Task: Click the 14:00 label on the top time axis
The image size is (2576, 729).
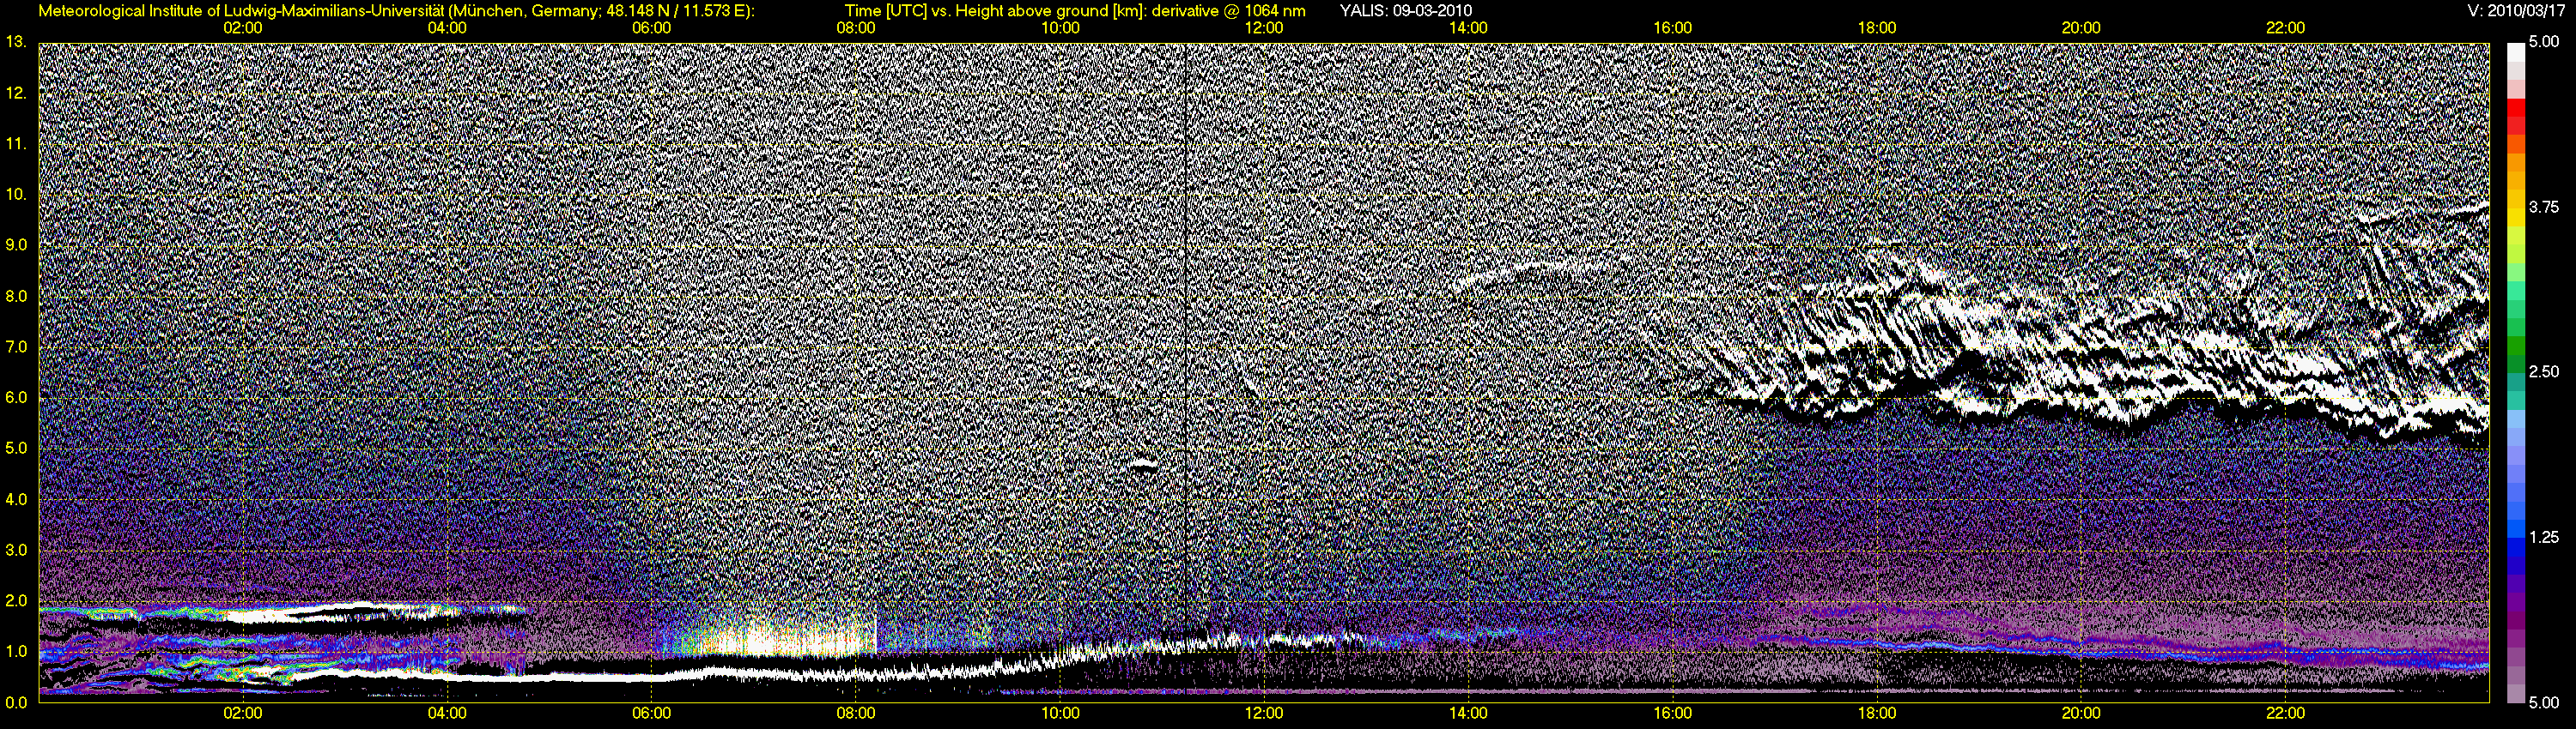Action: click(1468, 28)
